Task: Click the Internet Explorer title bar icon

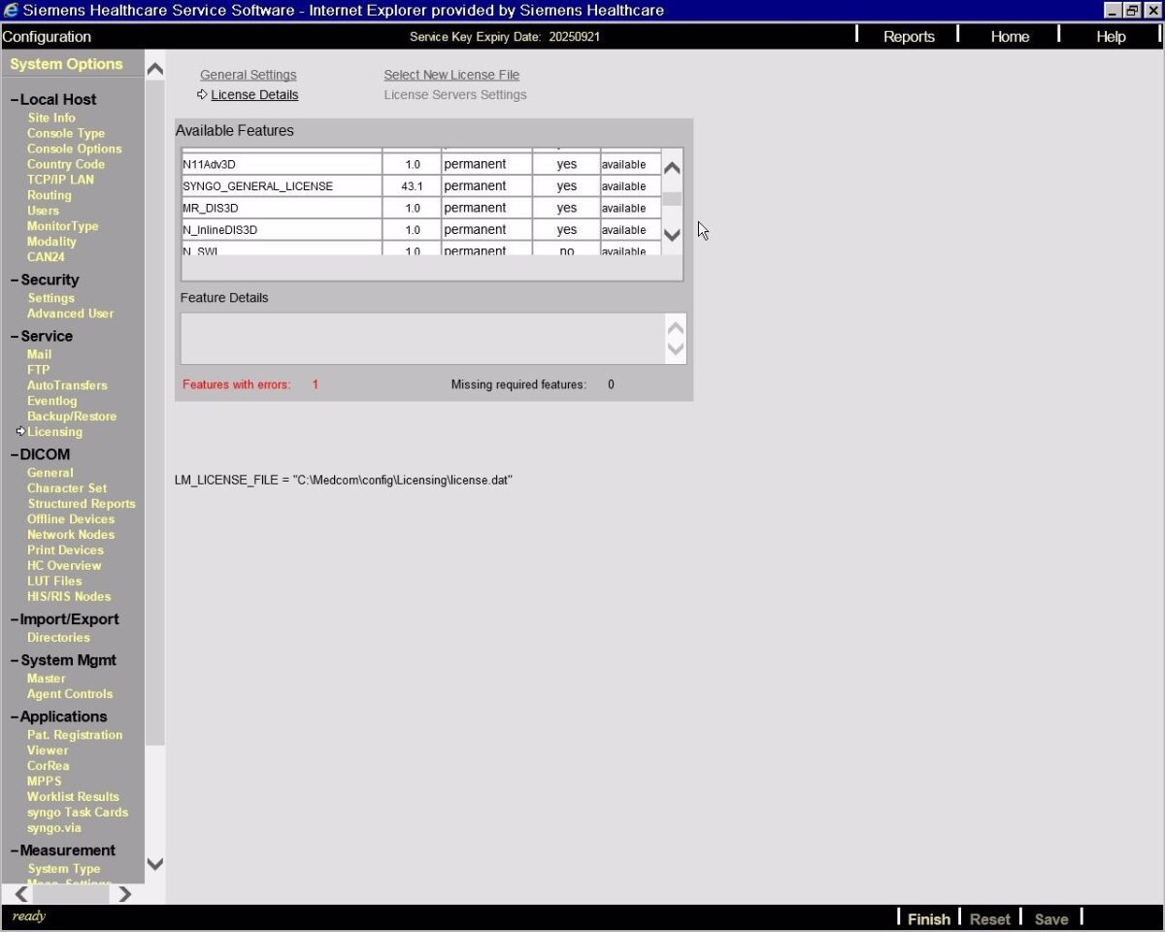Action: pyautogui.click(x=11, y=11)
